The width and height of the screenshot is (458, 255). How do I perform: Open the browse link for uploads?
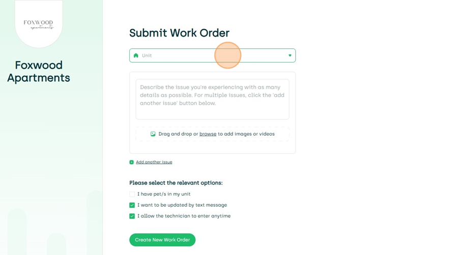click(x=208, y=134)
